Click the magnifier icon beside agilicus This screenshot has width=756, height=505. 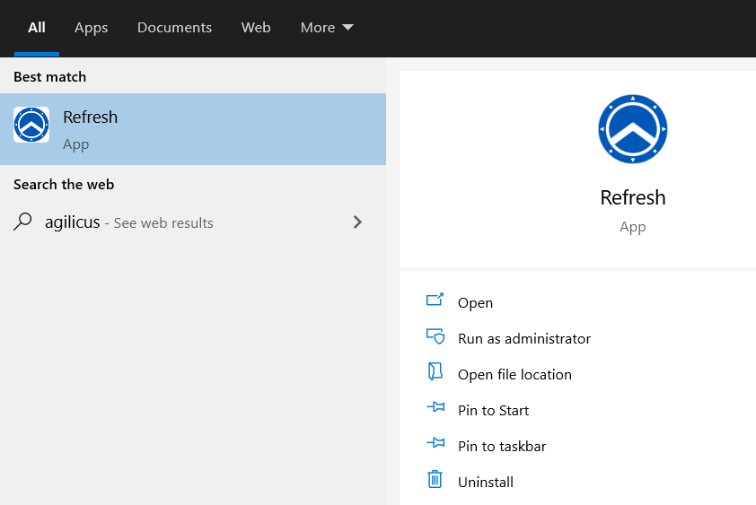[22, 222]
